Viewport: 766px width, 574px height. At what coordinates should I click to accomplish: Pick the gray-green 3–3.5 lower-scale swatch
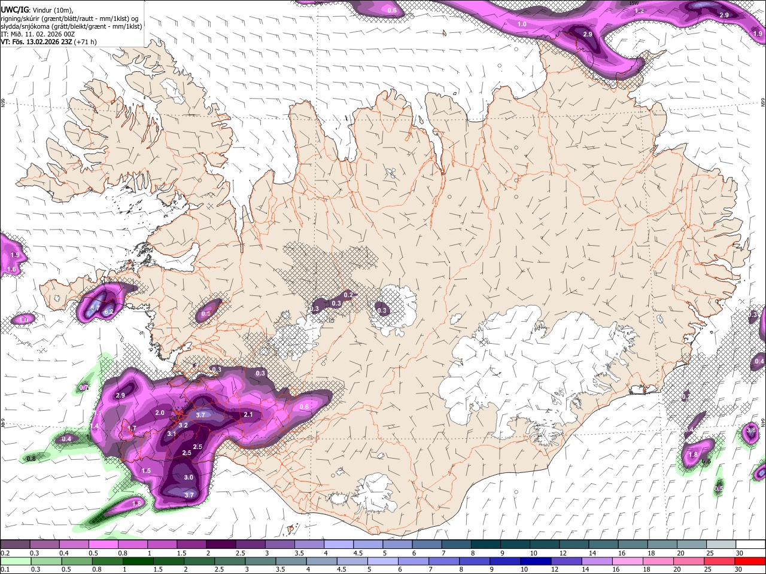[x=260, y=561]
